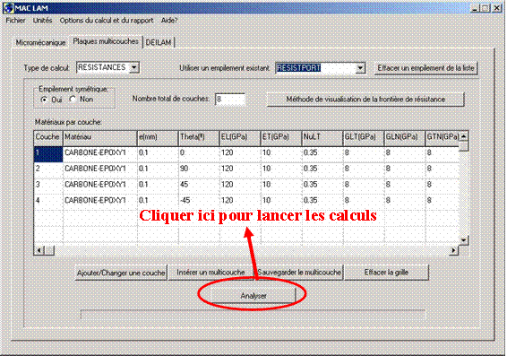The height and width of the screenshot is (356, 507).
Task: Click the NuLT column header
Action: tap(322, 137)
